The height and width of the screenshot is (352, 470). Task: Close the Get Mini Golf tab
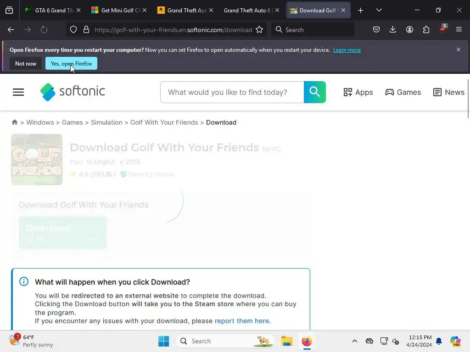[x=145, y=10]
